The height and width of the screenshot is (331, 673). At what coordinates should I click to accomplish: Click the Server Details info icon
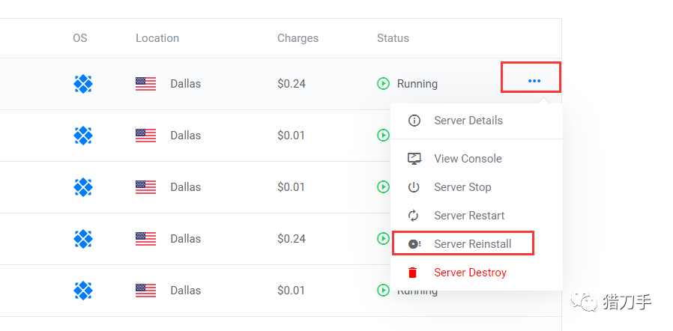pyautogui.click(x=414, y=121)
